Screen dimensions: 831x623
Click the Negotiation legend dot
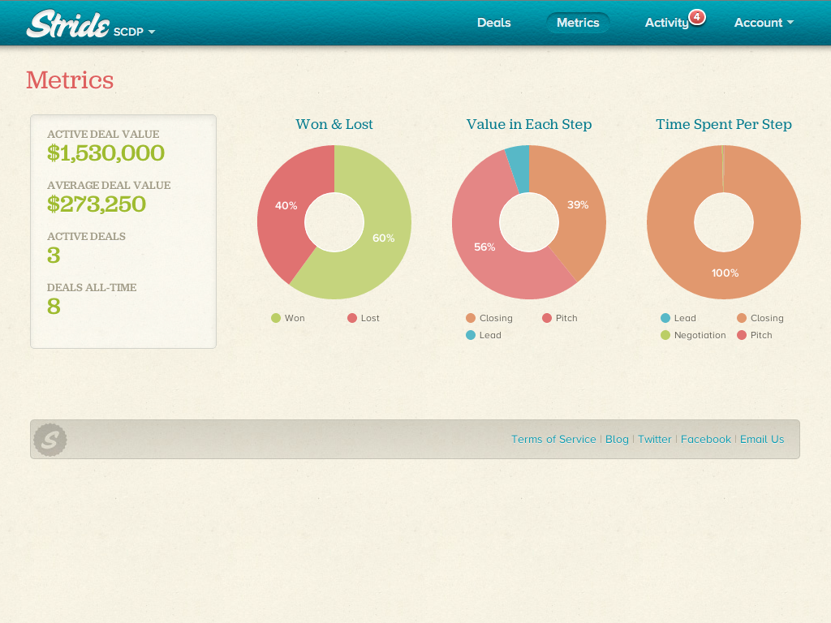665,335
